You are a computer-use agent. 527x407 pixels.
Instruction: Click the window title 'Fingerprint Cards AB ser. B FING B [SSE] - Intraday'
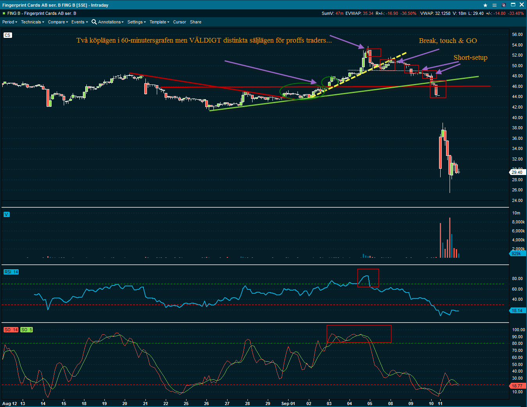pyautogui.click(x=56, y=5)
